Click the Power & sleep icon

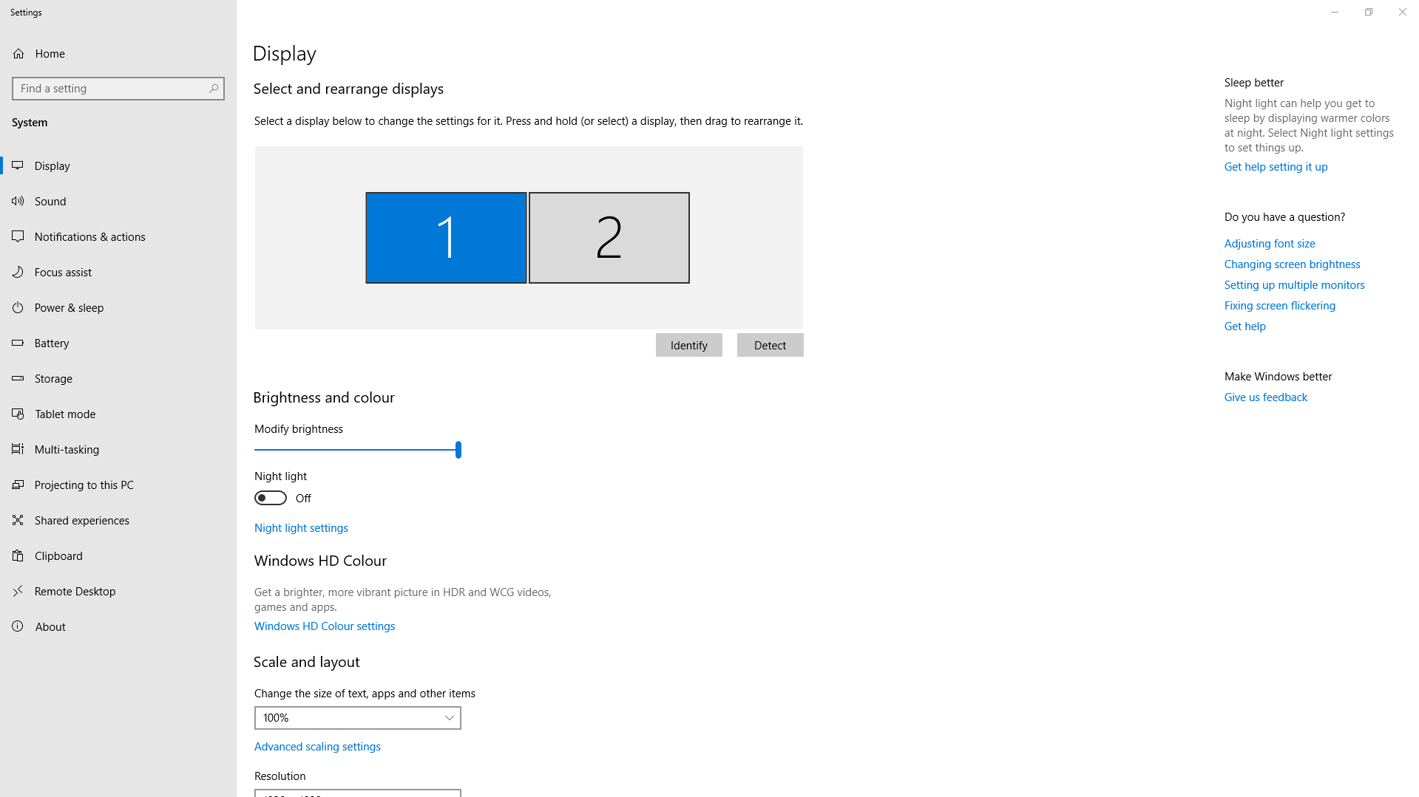click(x=18, y=307)
